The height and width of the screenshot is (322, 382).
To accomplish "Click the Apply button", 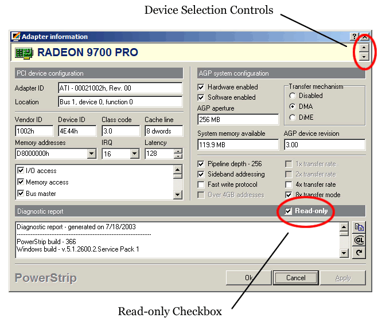I will pos(343,278).
